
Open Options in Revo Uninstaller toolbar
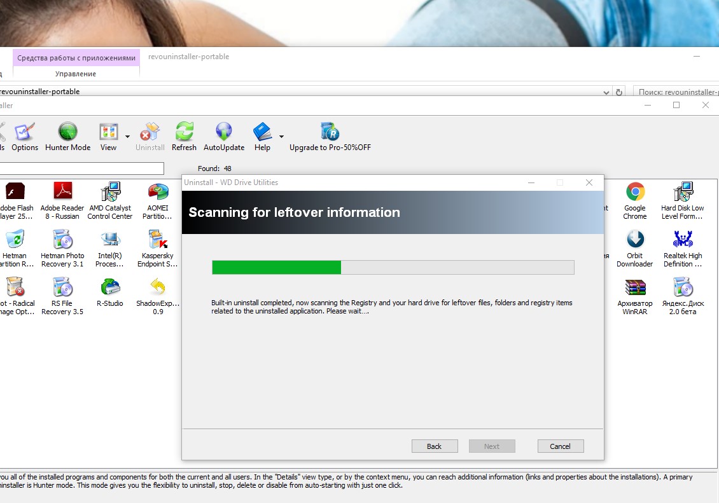[25, 137]
